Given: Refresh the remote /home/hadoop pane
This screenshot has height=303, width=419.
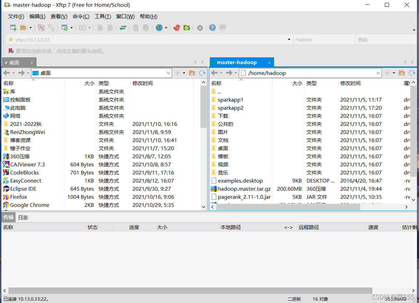Looking at the screenshot, I should click(x=412, y=73).
